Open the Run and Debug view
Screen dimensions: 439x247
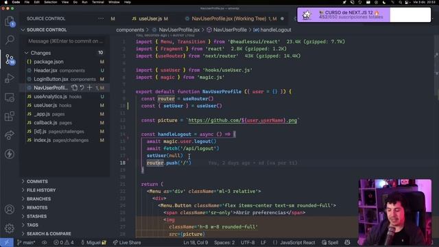pos(10,78)
